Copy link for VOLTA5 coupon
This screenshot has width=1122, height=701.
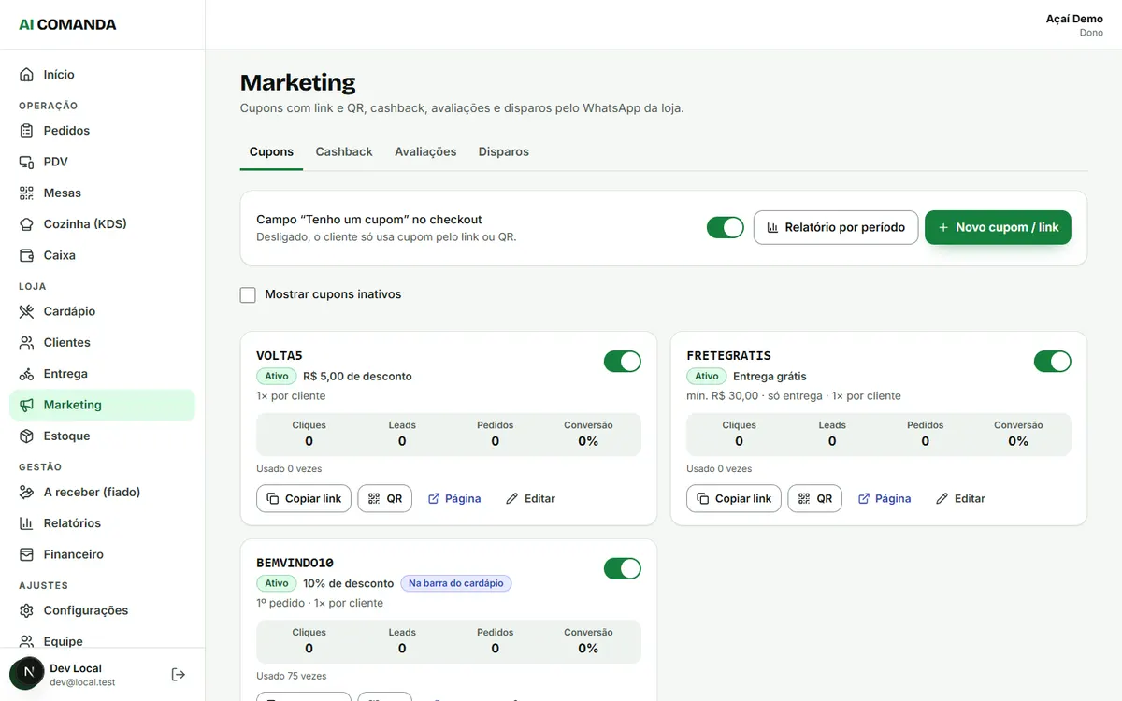click(304, 498)
